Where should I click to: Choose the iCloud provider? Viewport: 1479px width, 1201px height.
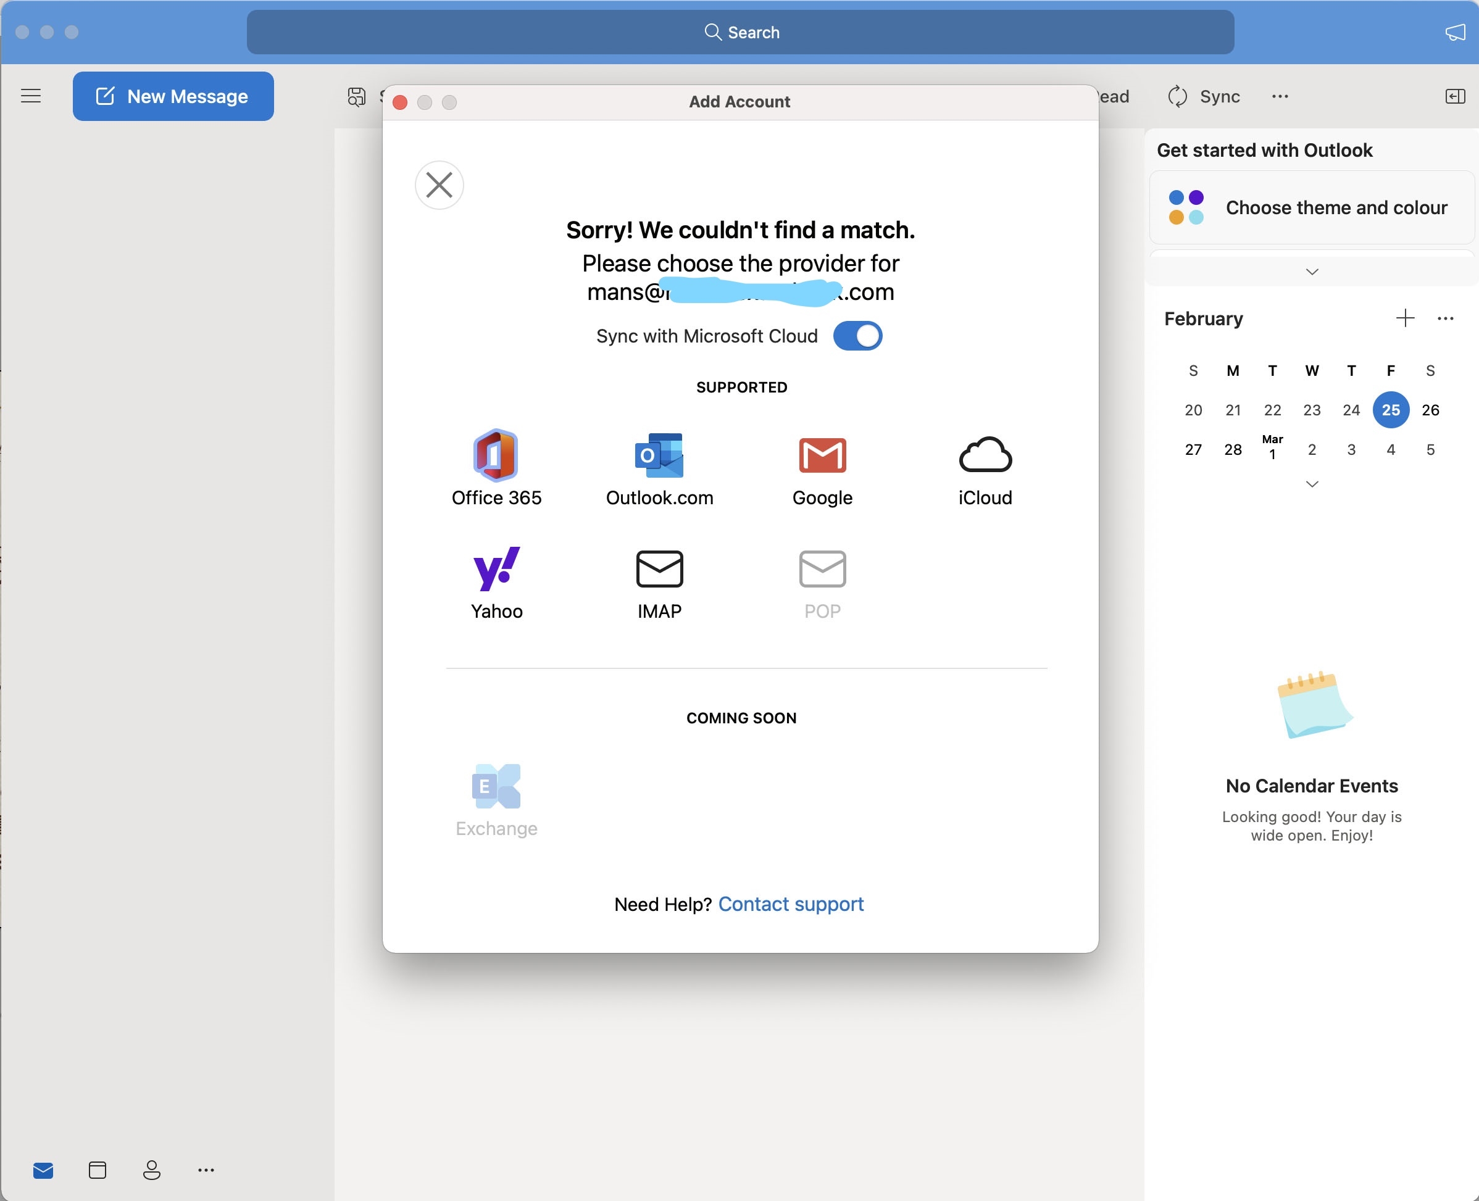click(x=985, y=454)
